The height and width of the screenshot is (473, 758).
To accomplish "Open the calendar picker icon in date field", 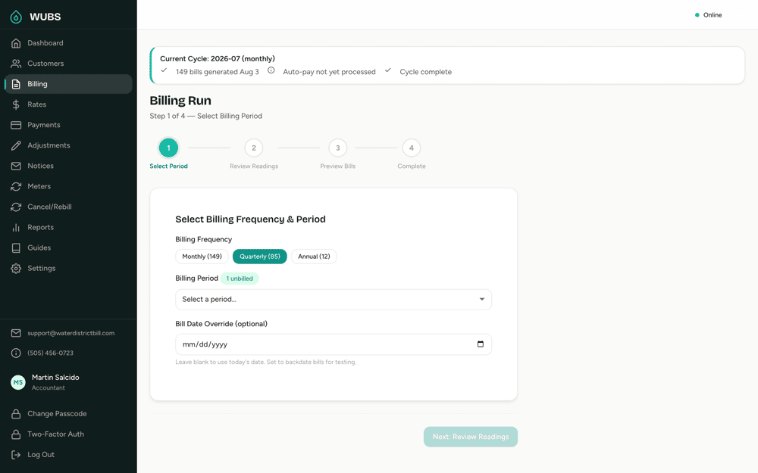I will click(x=481, y=344).
